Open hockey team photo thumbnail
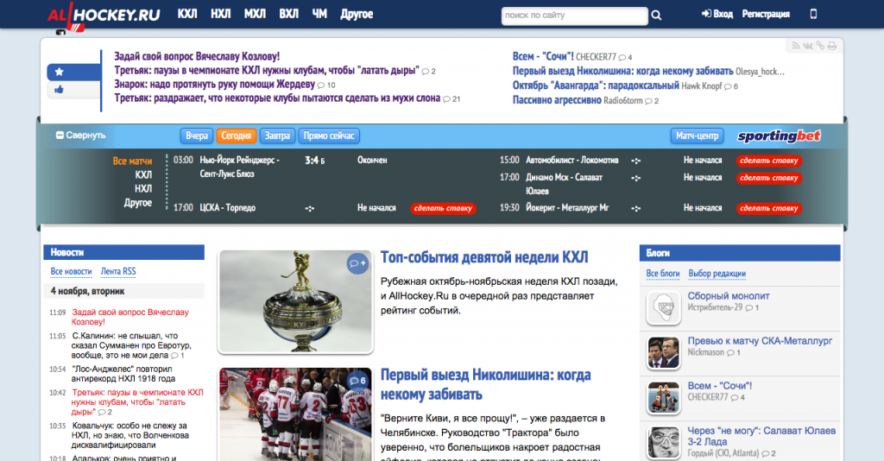The image size is (884, 461). [295, 414]
